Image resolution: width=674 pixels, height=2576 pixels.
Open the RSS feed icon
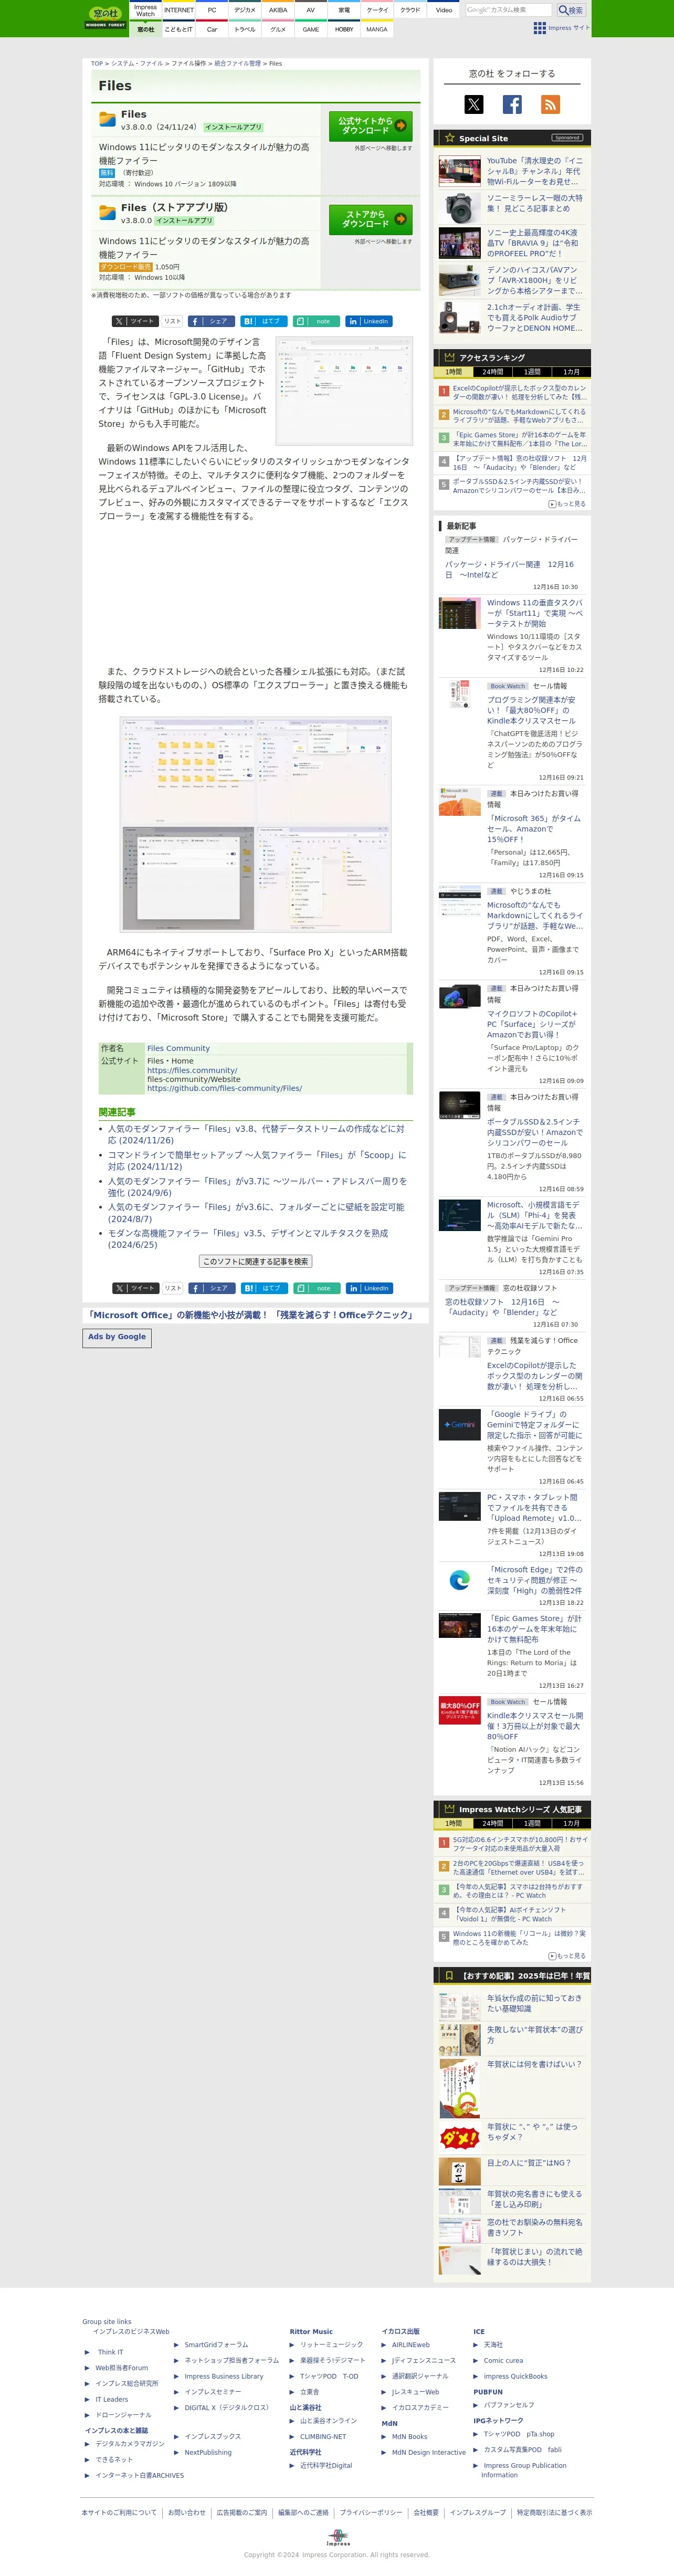pyautogui.click(x=550, y=104)
